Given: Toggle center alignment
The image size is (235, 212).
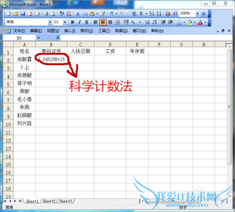Looking at the screenshot, I should [x=103, y=22].
